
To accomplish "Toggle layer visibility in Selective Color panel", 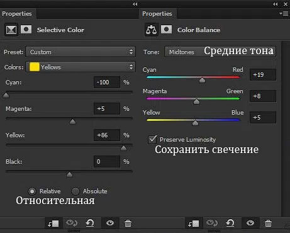I will 110,223.
